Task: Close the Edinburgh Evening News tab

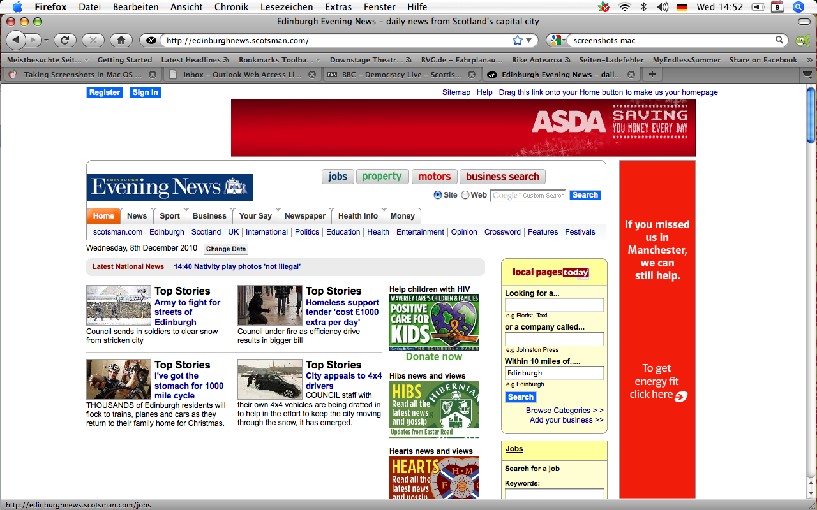Action: coord(631,74)
